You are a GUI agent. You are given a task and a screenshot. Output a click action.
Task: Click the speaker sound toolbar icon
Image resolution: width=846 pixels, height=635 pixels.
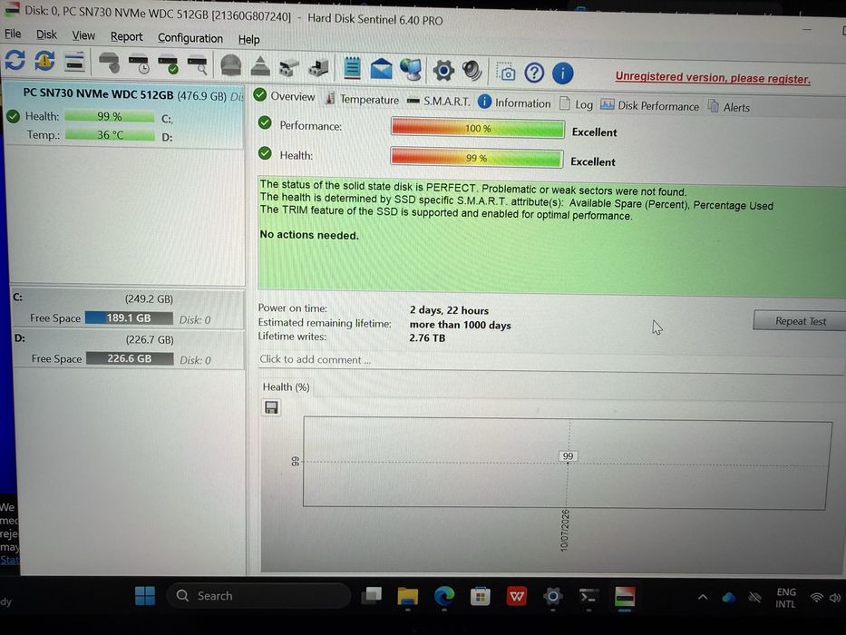click(x=472, y=71)
